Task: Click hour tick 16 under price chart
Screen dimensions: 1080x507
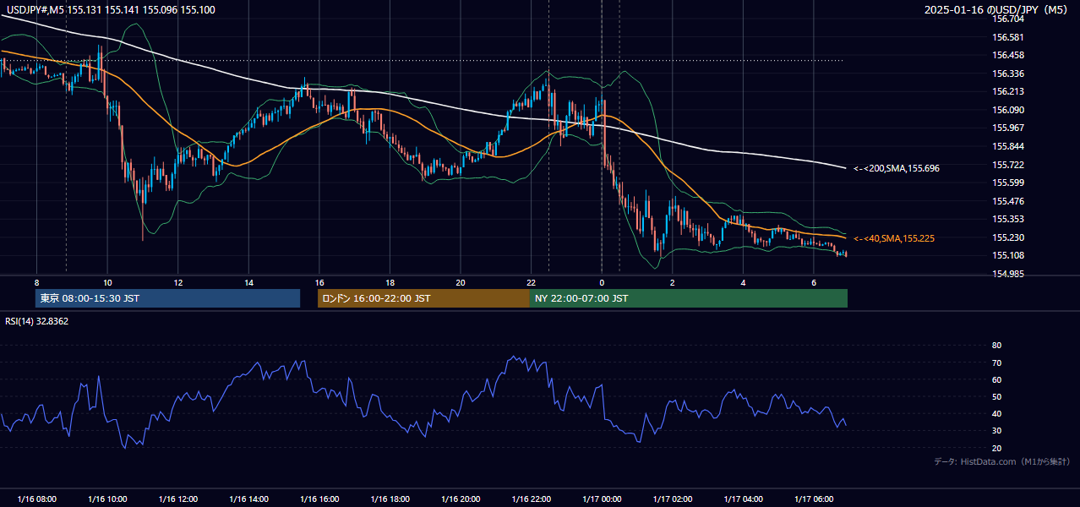Action: coord(319,282)
